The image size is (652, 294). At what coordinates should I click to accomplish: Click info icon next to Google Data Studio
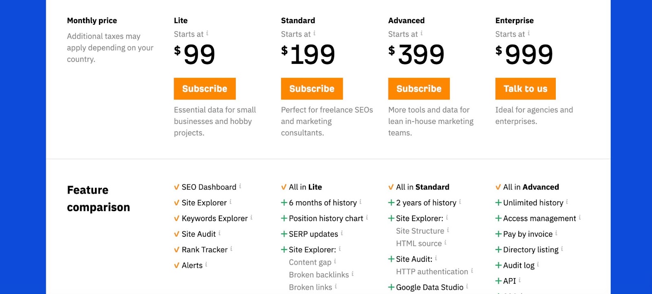point(467,286)
